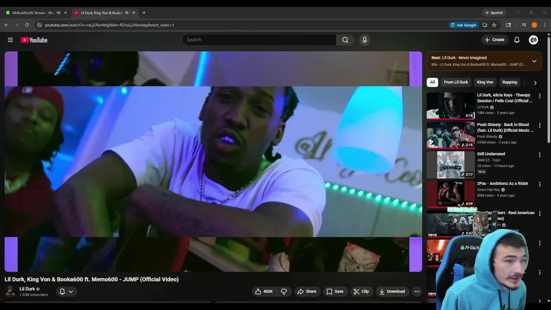
Task: Open YouTube notifications bell
Action: (x=517, y=40)
